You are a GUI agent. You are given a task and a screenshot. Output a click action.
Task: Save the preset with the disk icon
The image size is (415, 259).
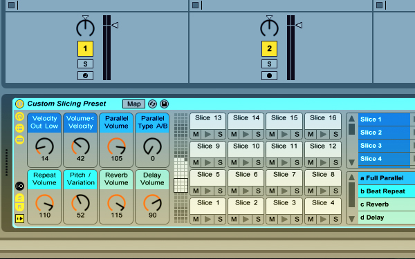tap(164, 104)
